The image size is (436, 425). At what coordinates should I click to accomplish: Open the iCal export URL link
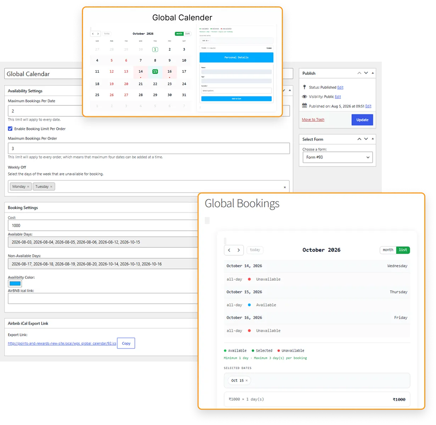pos(62,343)
